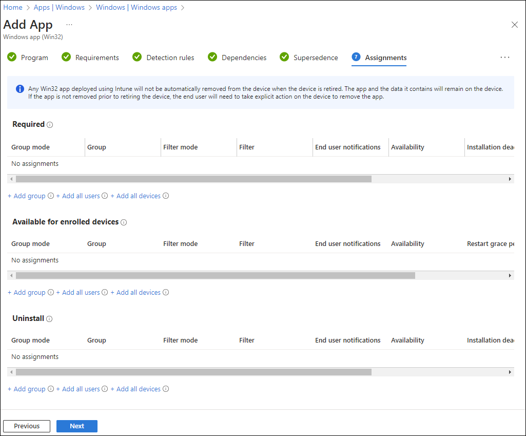Open the Detection rules step tab
The image size is (526, 436).
[x=163, y=58]
